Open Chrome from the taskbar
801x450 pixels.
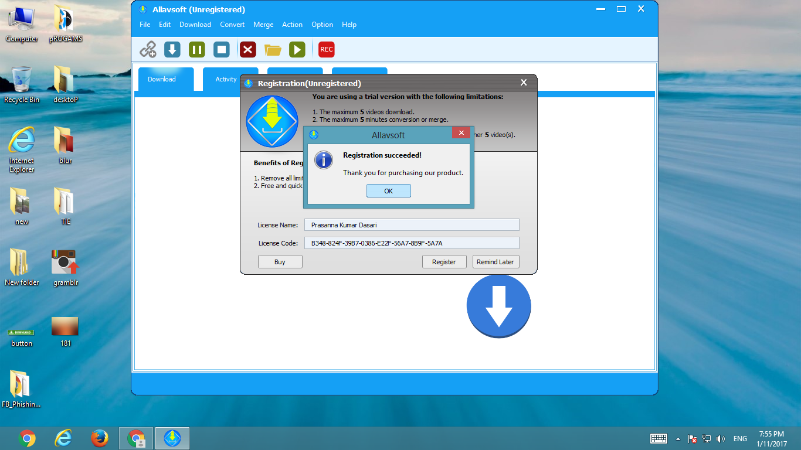[x=27, y=438]
